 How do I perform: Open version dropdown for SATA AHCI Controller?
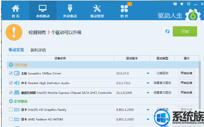[148, 93]
